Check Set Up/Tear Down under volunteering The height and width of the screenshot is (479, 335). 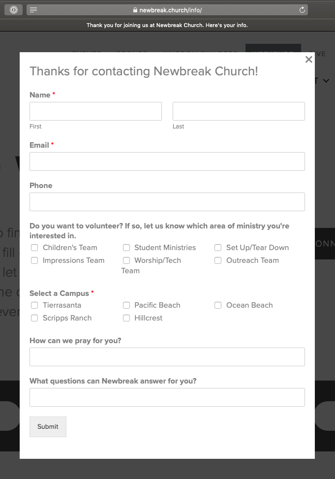coord(218,248)
